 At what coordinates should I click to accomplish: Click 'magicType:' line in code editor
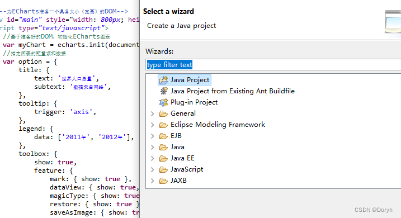(x=95, y=196)
